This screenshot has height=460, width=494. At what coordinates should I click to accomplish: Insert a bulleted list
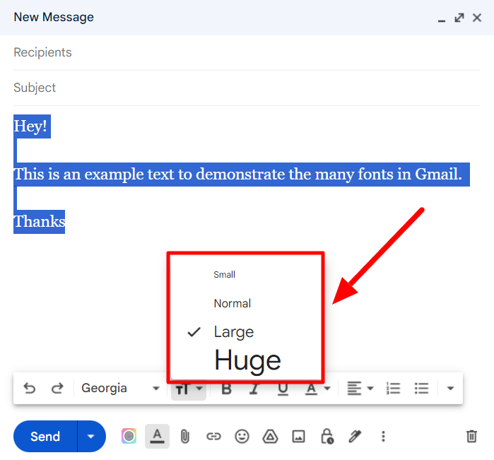(x=421, y=388)
